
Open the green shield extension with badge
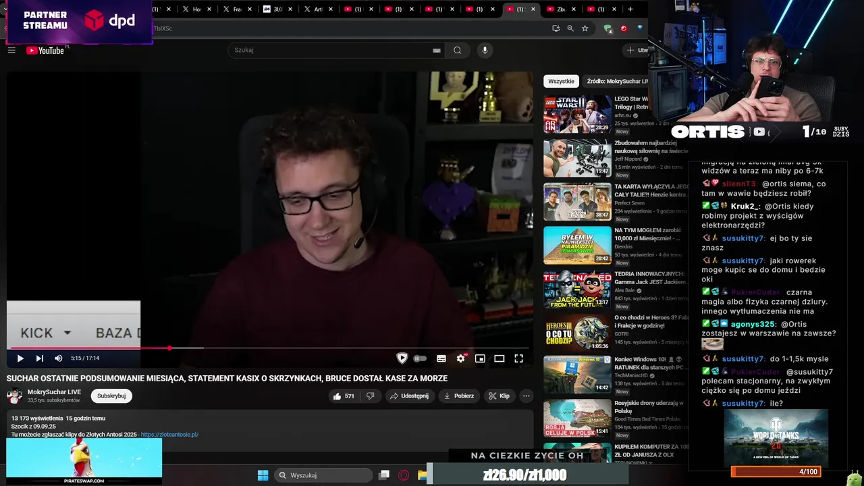[x=607, y=28]
